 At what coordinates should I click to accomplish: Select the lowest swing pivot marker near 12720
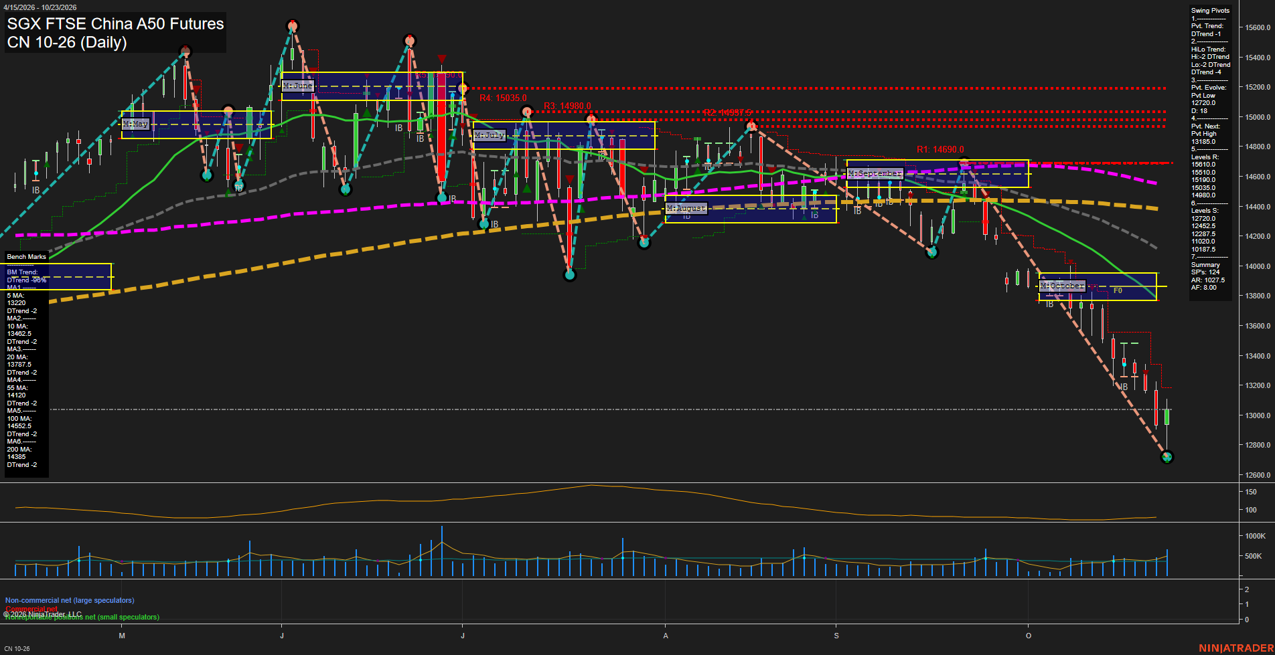point(1167,457)
